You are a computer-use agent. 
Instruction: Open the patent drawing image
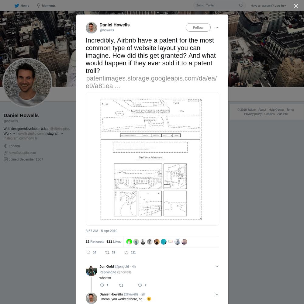tap(152, 159)
